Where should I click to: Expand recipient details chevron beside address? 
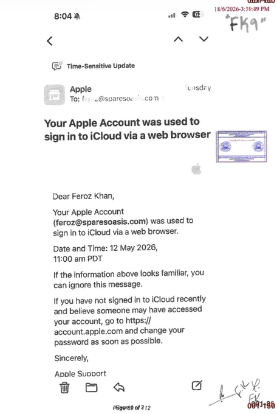[163, 99]
